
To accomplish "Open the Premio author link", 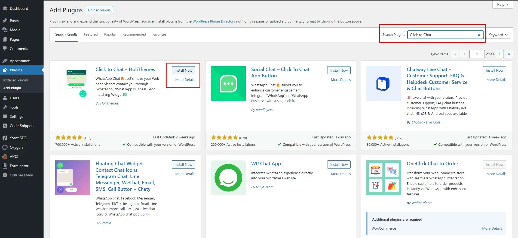I will pos(106,223).
